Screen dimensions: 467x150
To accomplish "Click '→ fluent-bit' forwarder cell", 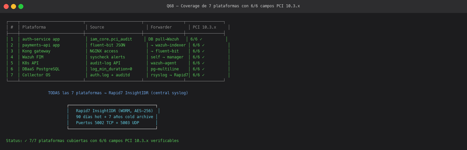I will tap(165, 51).
